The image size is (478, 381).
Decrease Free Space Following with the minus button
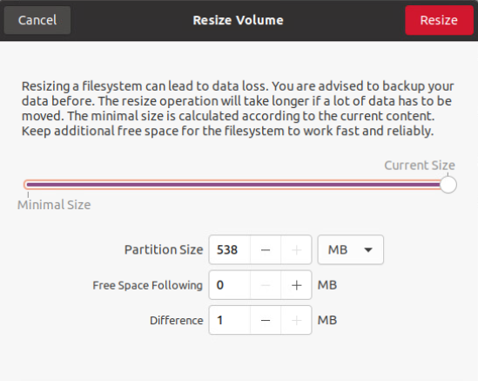[x=266, y=285]
